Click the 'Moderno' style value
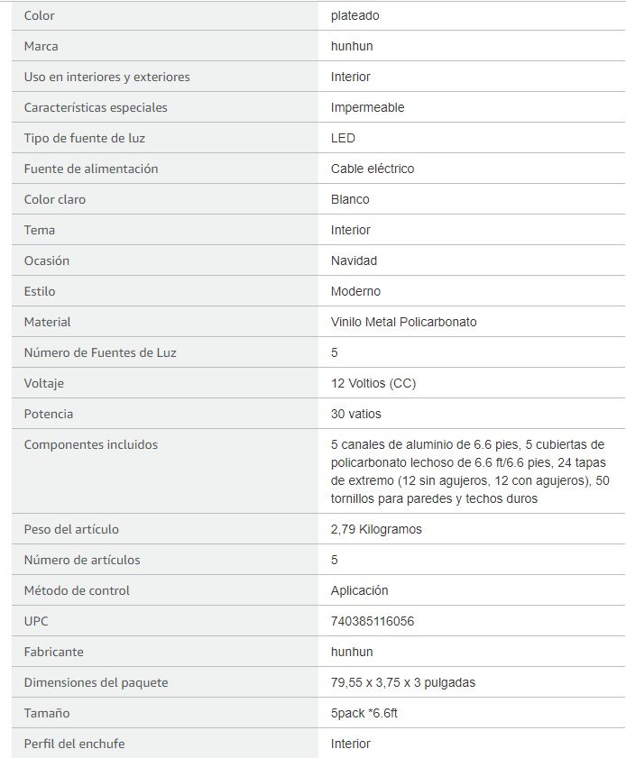This screenshot has width=626, height=758. 355,291
